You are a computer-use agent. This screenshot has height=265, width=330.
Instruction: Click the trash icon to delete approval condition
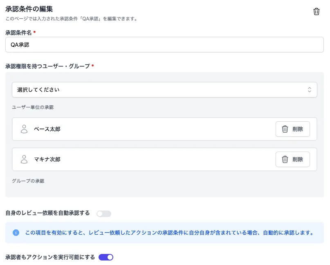pyautogui.click(x=317, y=11)
